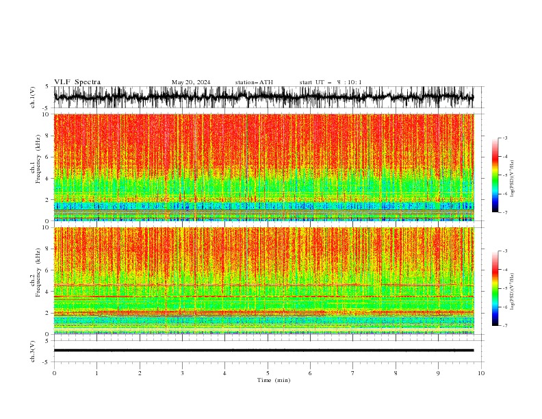Image resolution: width=542 pixels, height=419 pixels.
Task: Click the ch.1 voltage waveform plot
Action: pos(263,97)
